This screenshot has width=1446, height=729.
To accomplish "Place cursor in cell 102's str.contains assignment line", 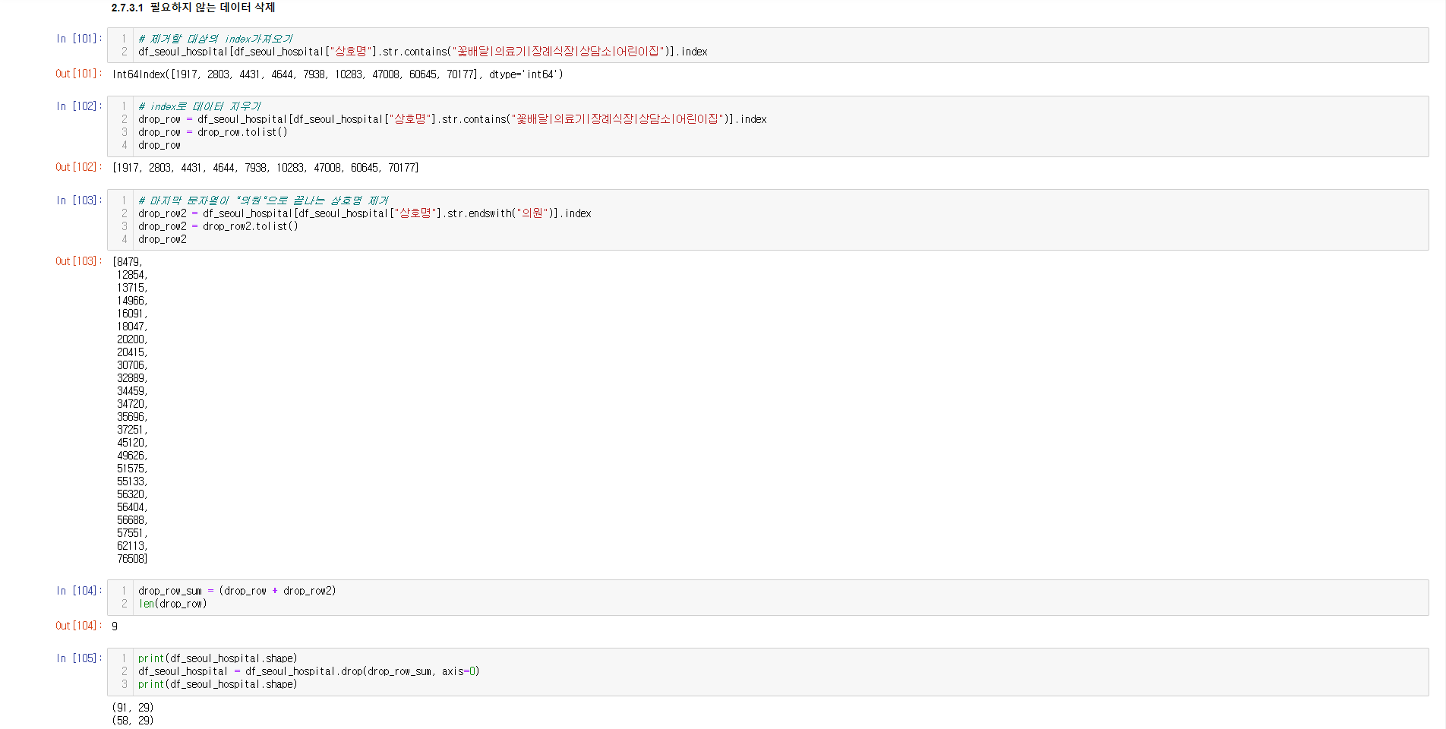I will [453, 119].
